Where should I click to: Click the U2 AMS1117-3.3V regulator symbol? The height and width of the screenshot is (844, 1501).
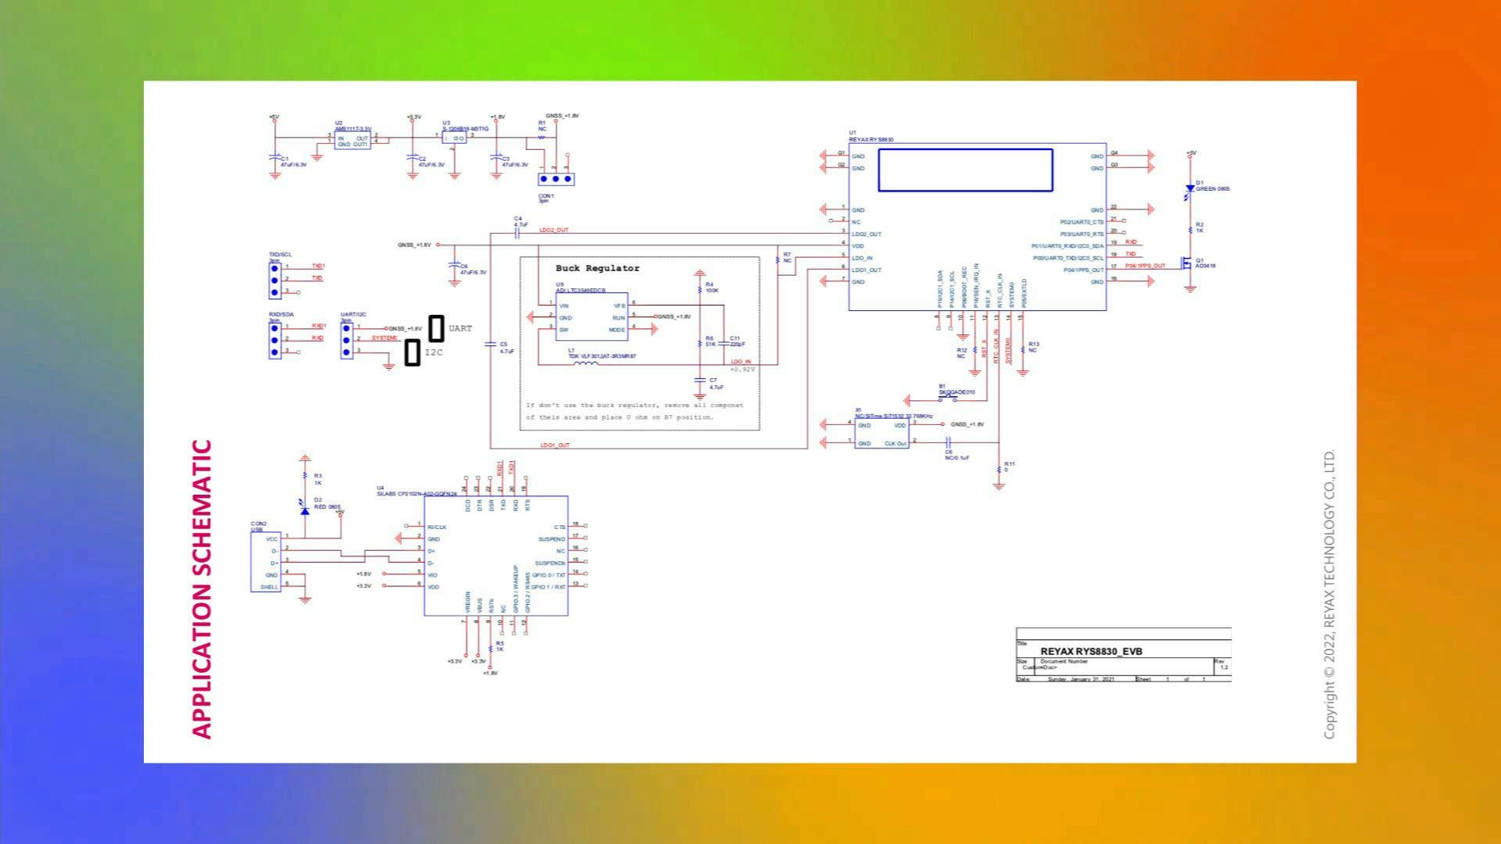353,141
